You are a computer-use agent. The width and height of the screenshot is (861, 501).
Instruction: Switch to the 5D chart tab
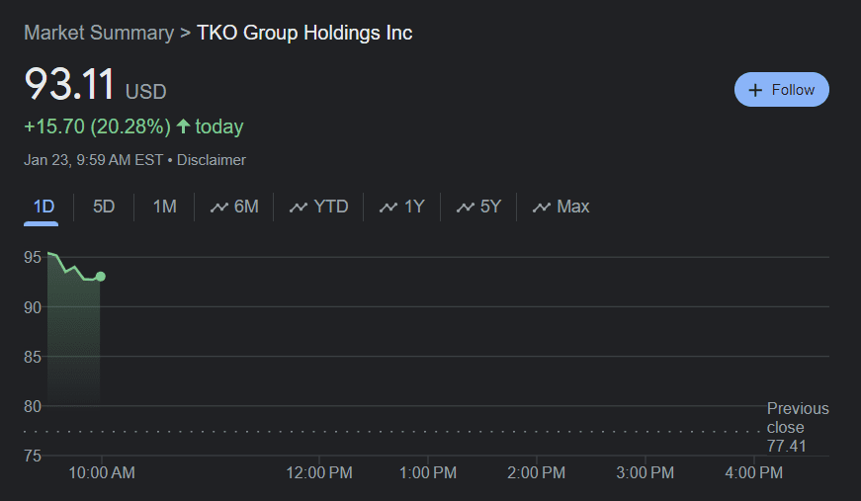click(104, 207)
